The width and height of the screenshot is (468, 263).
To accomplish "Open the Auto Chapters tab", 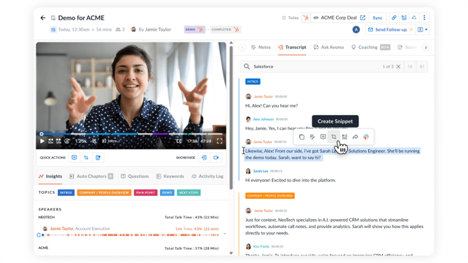I will pos(91,176).
